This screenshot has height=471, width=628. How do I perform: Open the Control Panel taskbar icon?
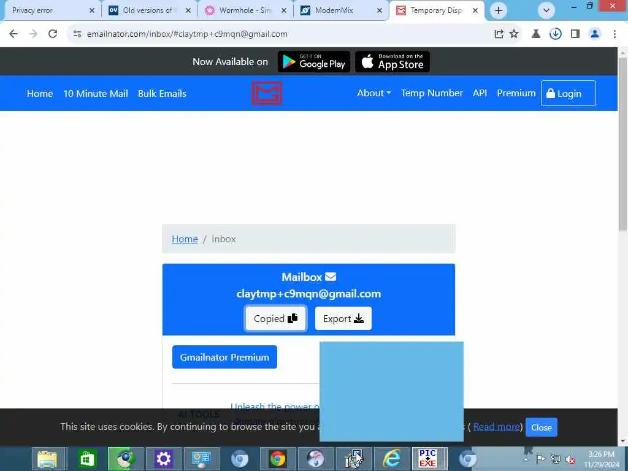[201, 459]
